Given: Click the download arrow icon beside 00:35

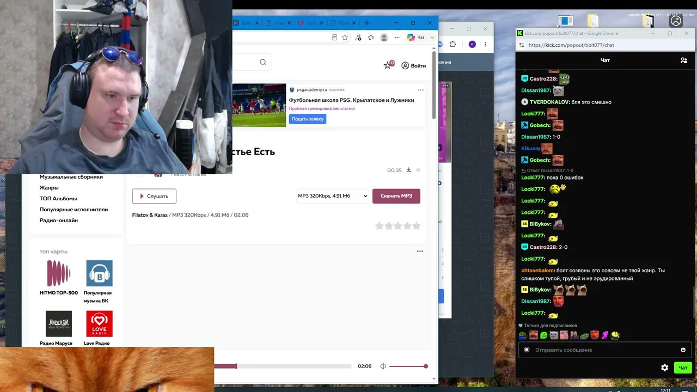Looking at the screenshot, I should point(408,170).
